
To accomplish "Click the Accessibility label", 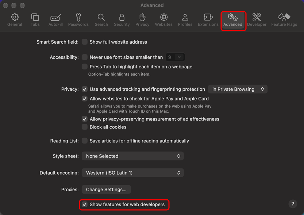I will pyautogui.click(x=64, y=57).
